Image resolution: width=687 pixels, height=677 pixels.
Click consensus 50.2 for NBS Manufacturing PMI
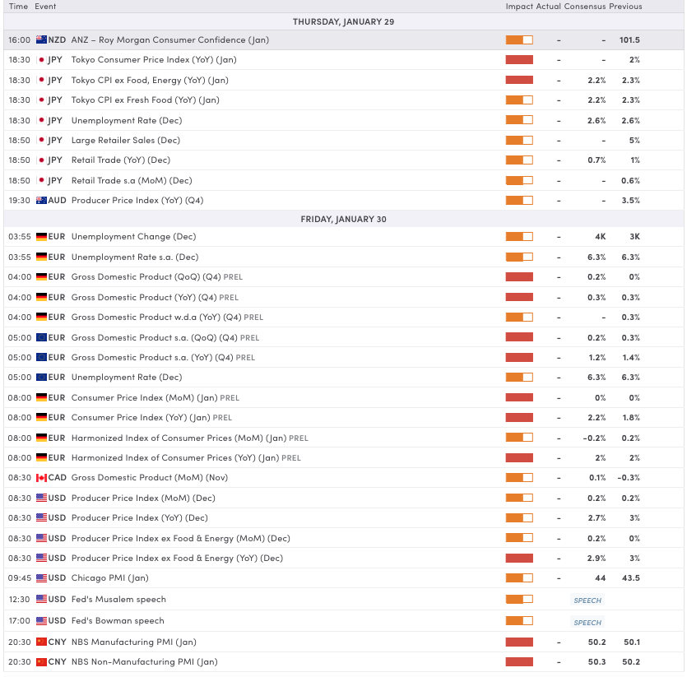(596, 642)
